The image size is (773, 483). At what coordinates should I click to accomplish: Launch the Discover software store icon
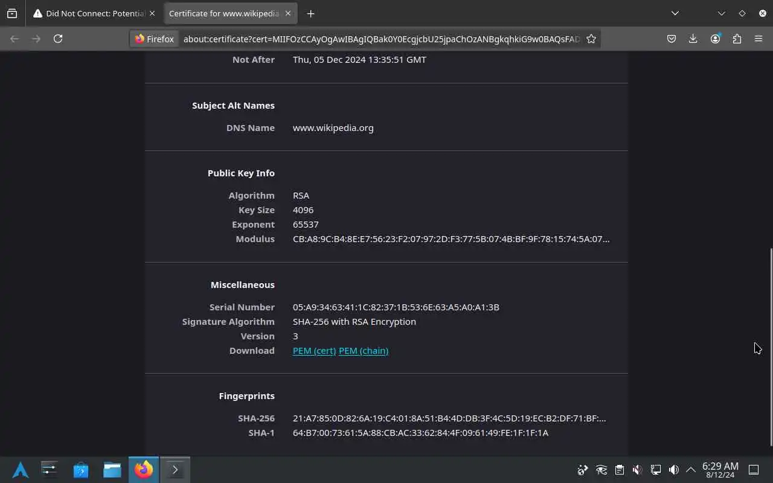[81, 470]
